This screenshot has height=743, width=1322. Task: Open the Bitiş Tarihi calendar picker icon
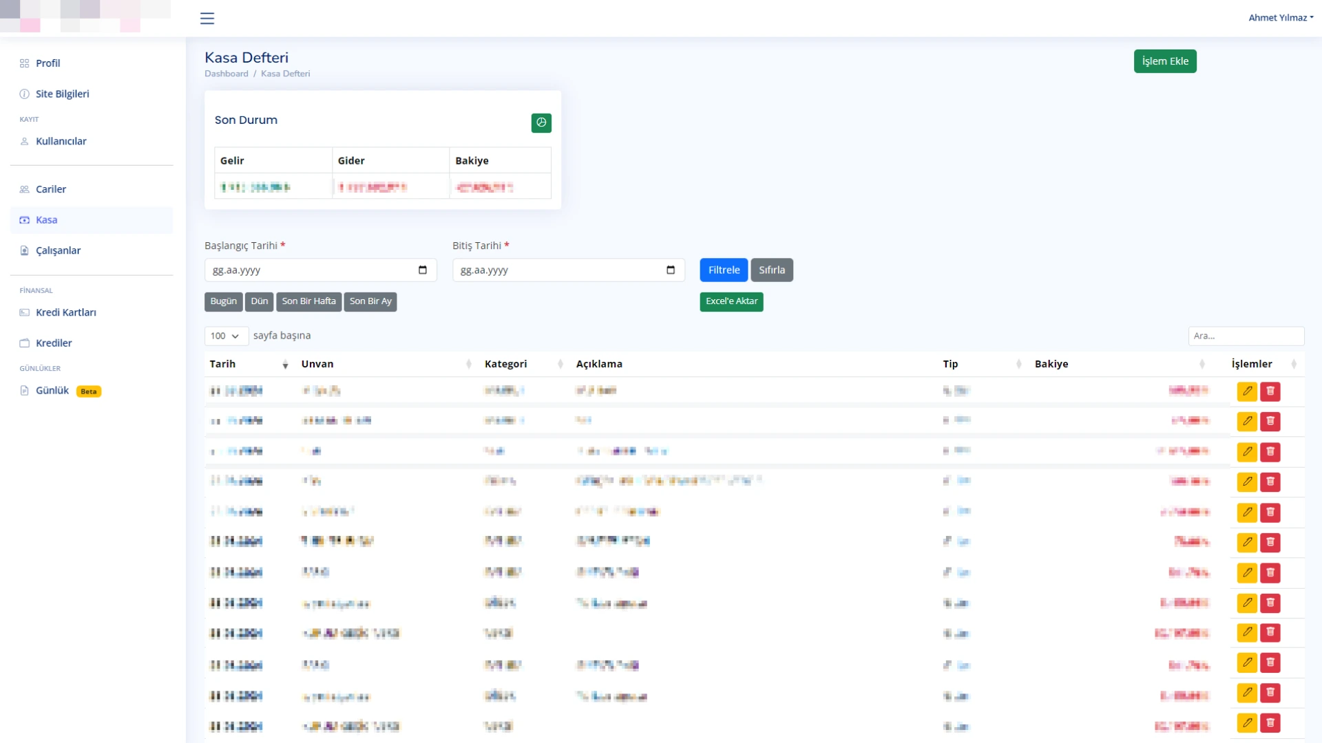click(x=671, y=270)
